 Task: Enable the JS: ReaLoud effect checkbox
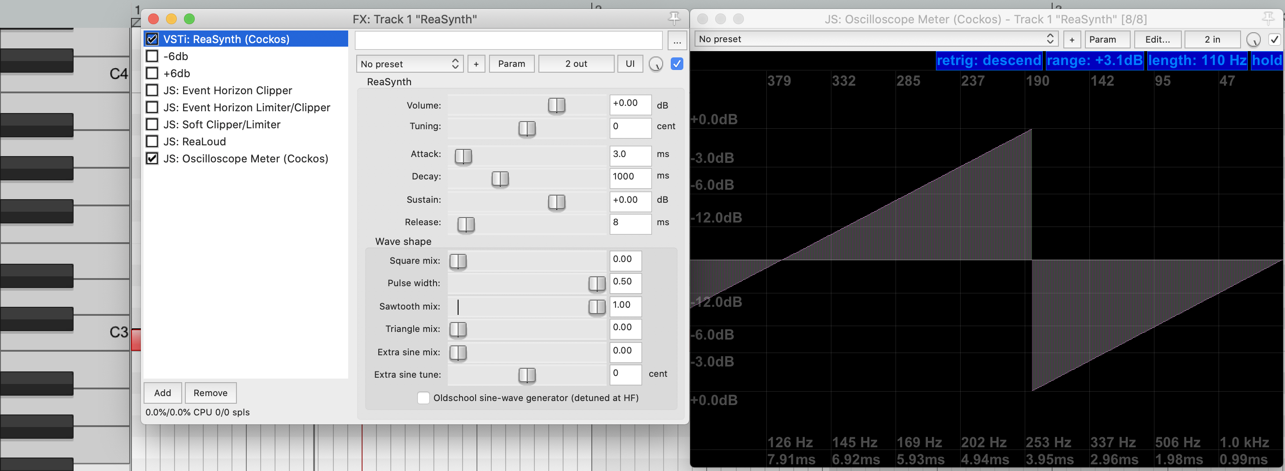[x=152, y=141]
